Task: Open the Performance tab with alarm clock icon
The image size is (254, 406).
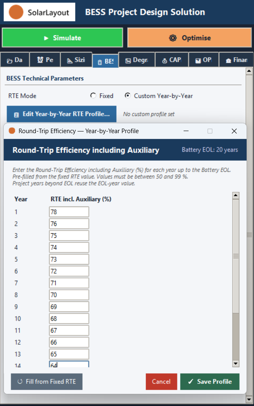Action: 45,60
